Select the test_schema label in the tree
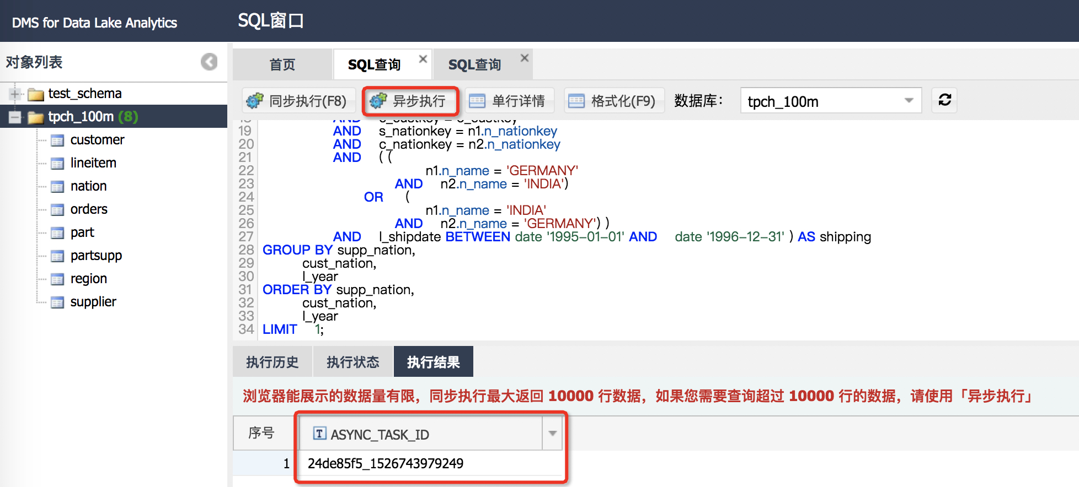 coord(85,94)
